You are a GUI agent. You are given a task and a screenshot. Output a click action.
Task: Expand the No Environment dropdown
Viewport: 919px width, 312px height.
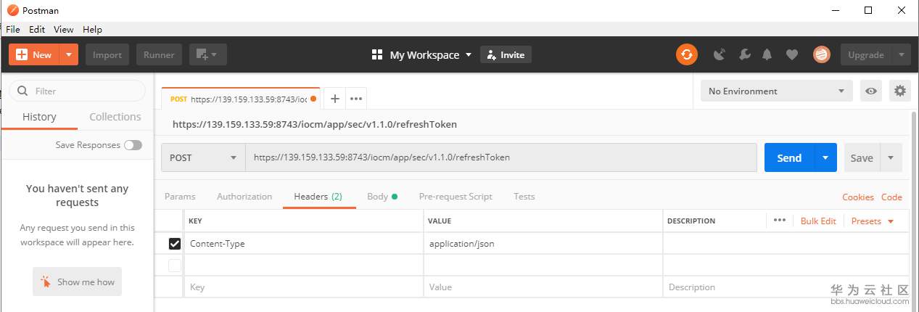(776, 91)
